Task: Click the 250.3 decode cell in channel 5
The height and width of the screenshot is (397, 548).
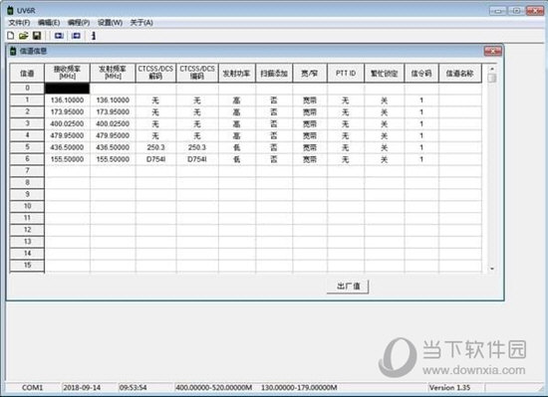Action: click(x=155, y=147)
